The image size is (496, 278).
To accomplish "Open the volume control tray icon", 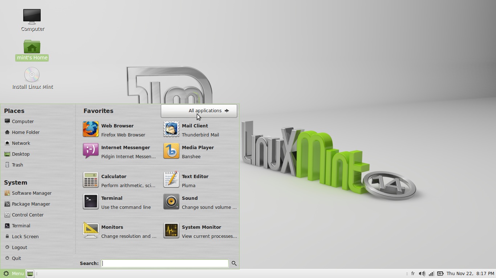I will [x=422, y=274].
